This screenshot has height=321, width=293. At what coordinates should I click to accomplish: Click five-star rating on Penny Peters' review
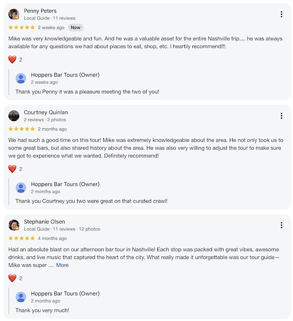22,27
